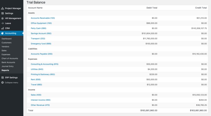Viewport: 211px width, 116px height.
Task: Click the Project Manager sidebar icon
Action: (x=2, y=8)
